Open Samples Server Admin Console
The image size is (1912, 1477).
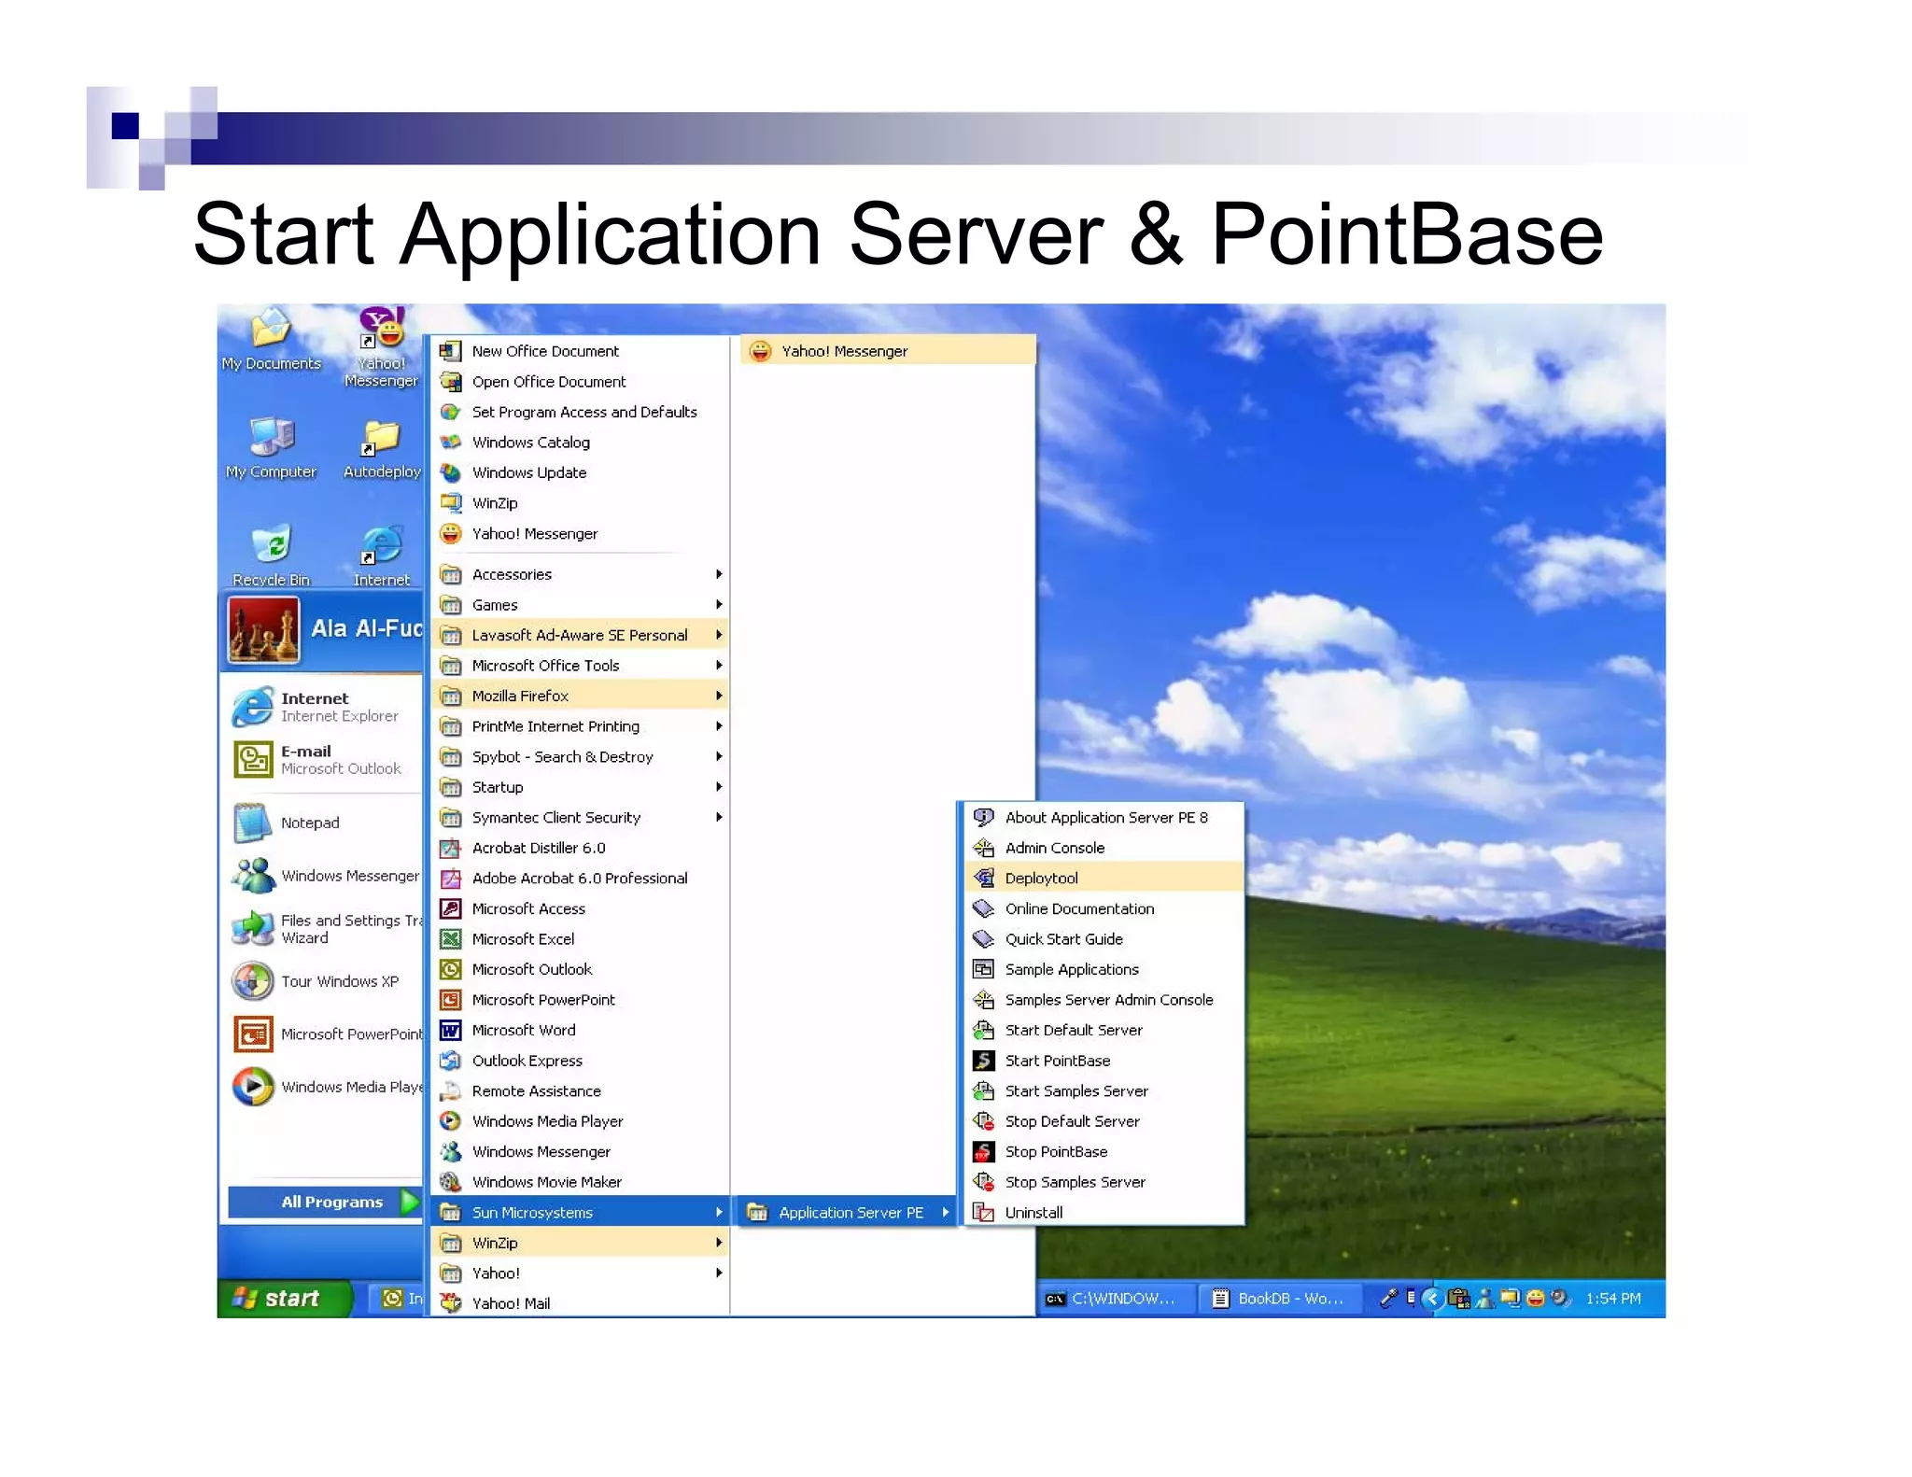tap(1103, 1000)
